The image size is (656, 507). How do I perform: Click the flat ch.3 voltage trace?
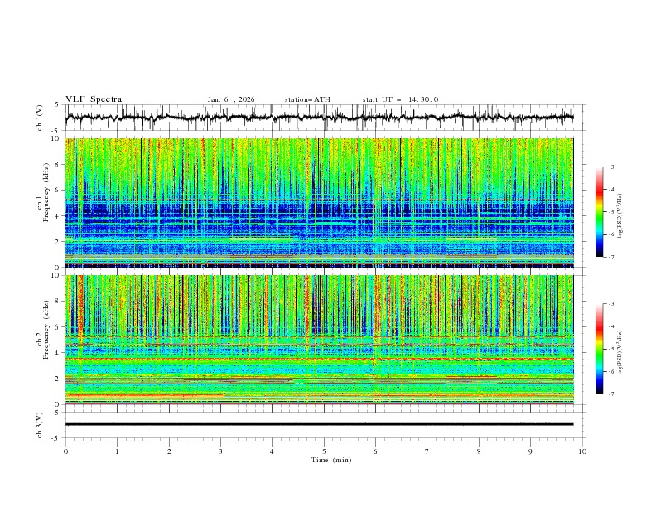(319, 424)
